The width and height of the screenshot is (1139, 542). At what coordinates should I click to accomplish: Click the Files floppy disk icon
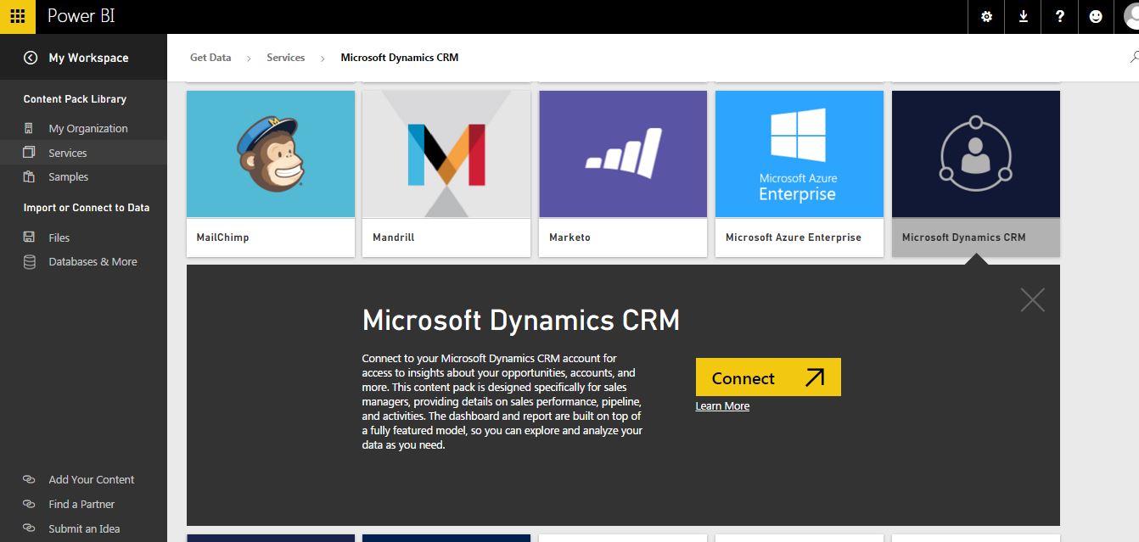point(29,237)
